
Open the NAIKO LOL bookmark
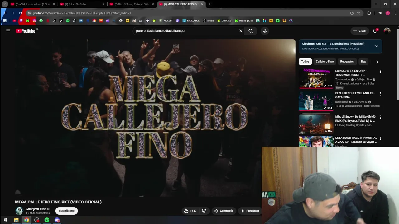[x=191, y=21]
